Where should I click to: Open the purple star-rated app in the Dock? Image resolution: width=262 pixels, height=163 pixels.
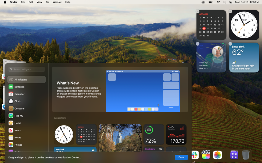(234, 155)
